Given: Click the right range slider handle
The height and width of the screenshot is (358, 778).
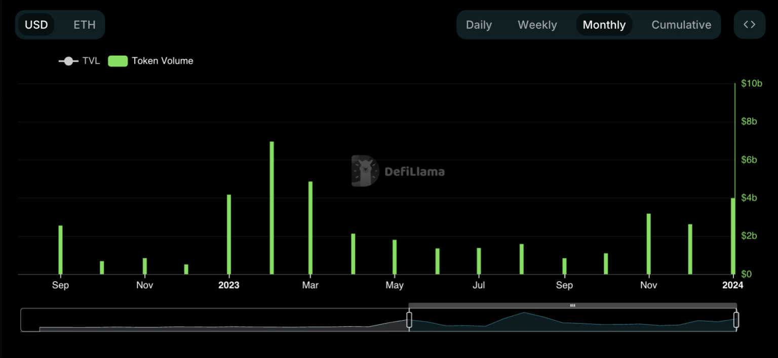Looking at the screenshot, I should [x=736, y=320].
